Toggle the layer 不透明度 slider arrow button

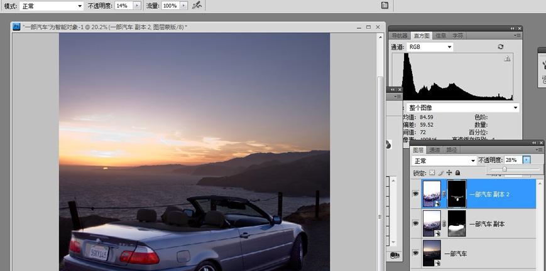[x=527, y=160]
